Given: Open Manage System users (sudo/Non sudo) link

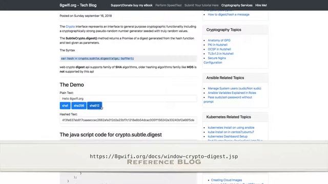Looking at the screenshot, I should pos(234,88).
